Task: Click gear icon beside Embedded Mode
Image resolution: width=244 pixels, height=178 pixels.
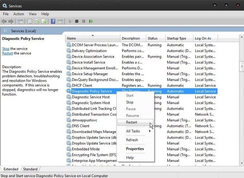Action: coord(69,149)
